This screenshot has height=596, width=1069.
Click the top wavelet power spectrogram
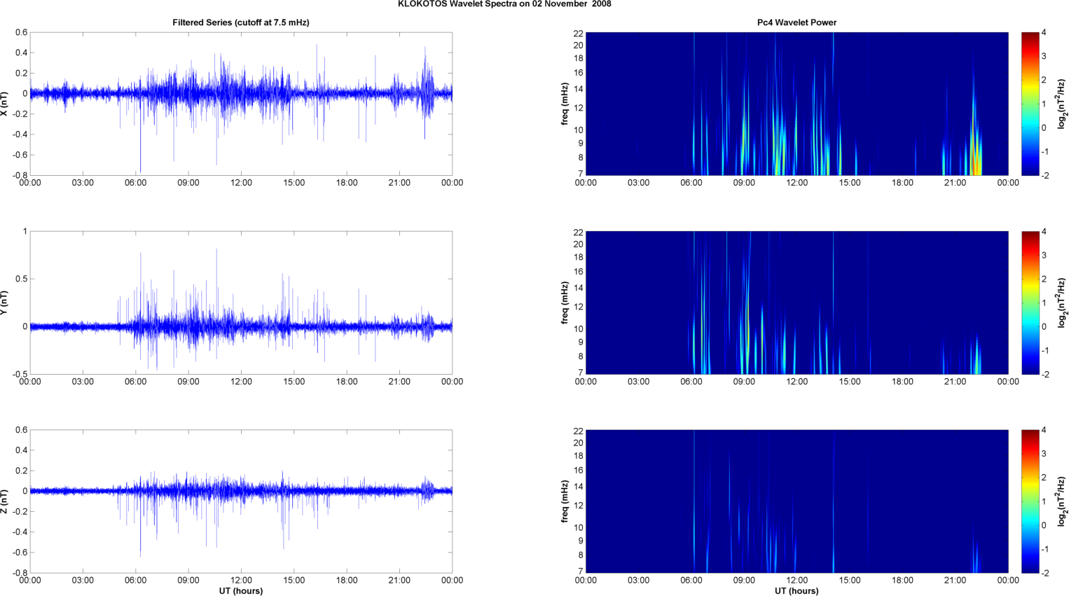pyautogui.click(x=796, y=104)
